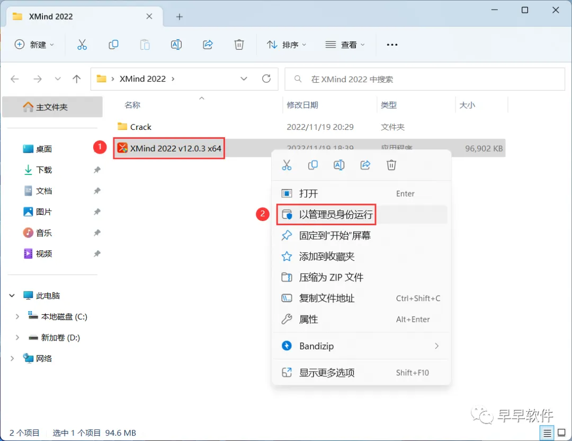Click the Copy icon in the top toolbar
This screenshot has height=441, width=572.
click(x=113, y=45)
